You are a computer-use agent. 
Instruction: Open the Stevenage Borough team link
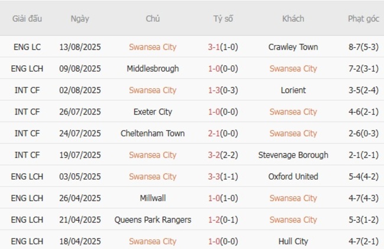[x=293, y=155]
